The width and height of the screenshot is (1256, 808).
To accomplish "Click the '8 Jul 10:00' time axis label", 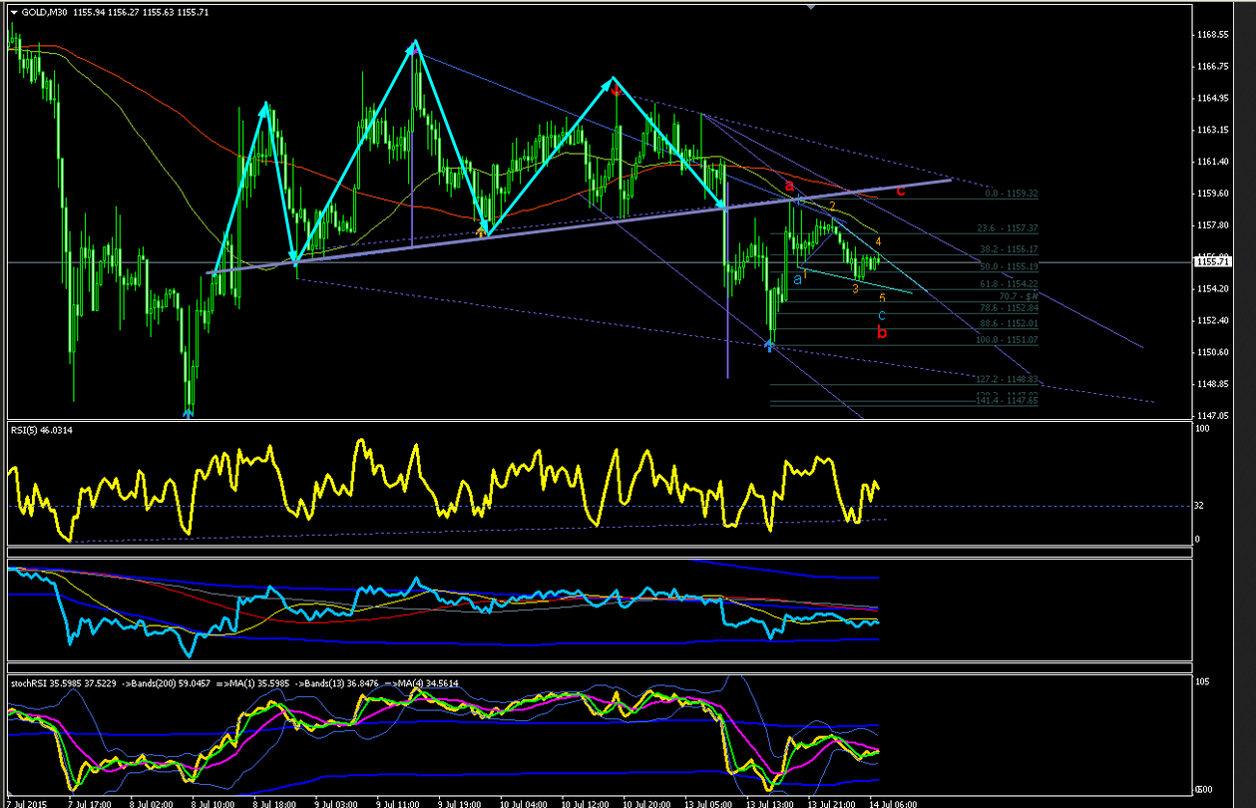I will point(213,802).
